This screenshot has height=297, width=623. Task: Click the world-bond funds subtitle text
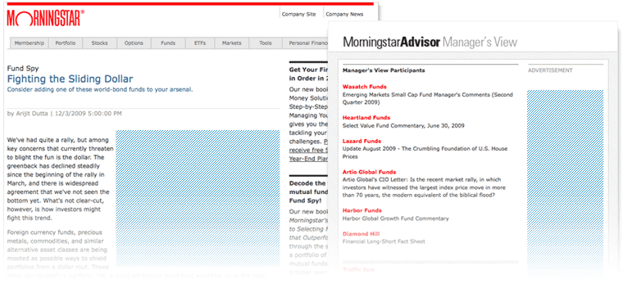click(x=100, y=89)
